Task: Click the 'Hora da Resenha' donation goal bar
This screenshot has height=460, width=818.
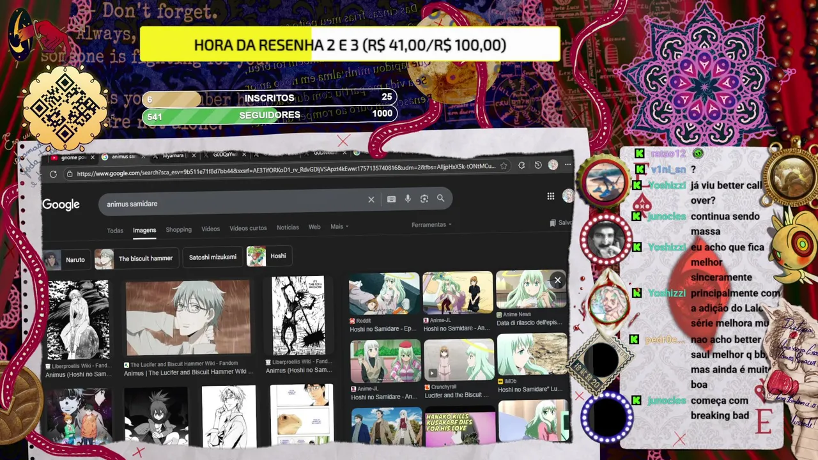Action: 350,45
